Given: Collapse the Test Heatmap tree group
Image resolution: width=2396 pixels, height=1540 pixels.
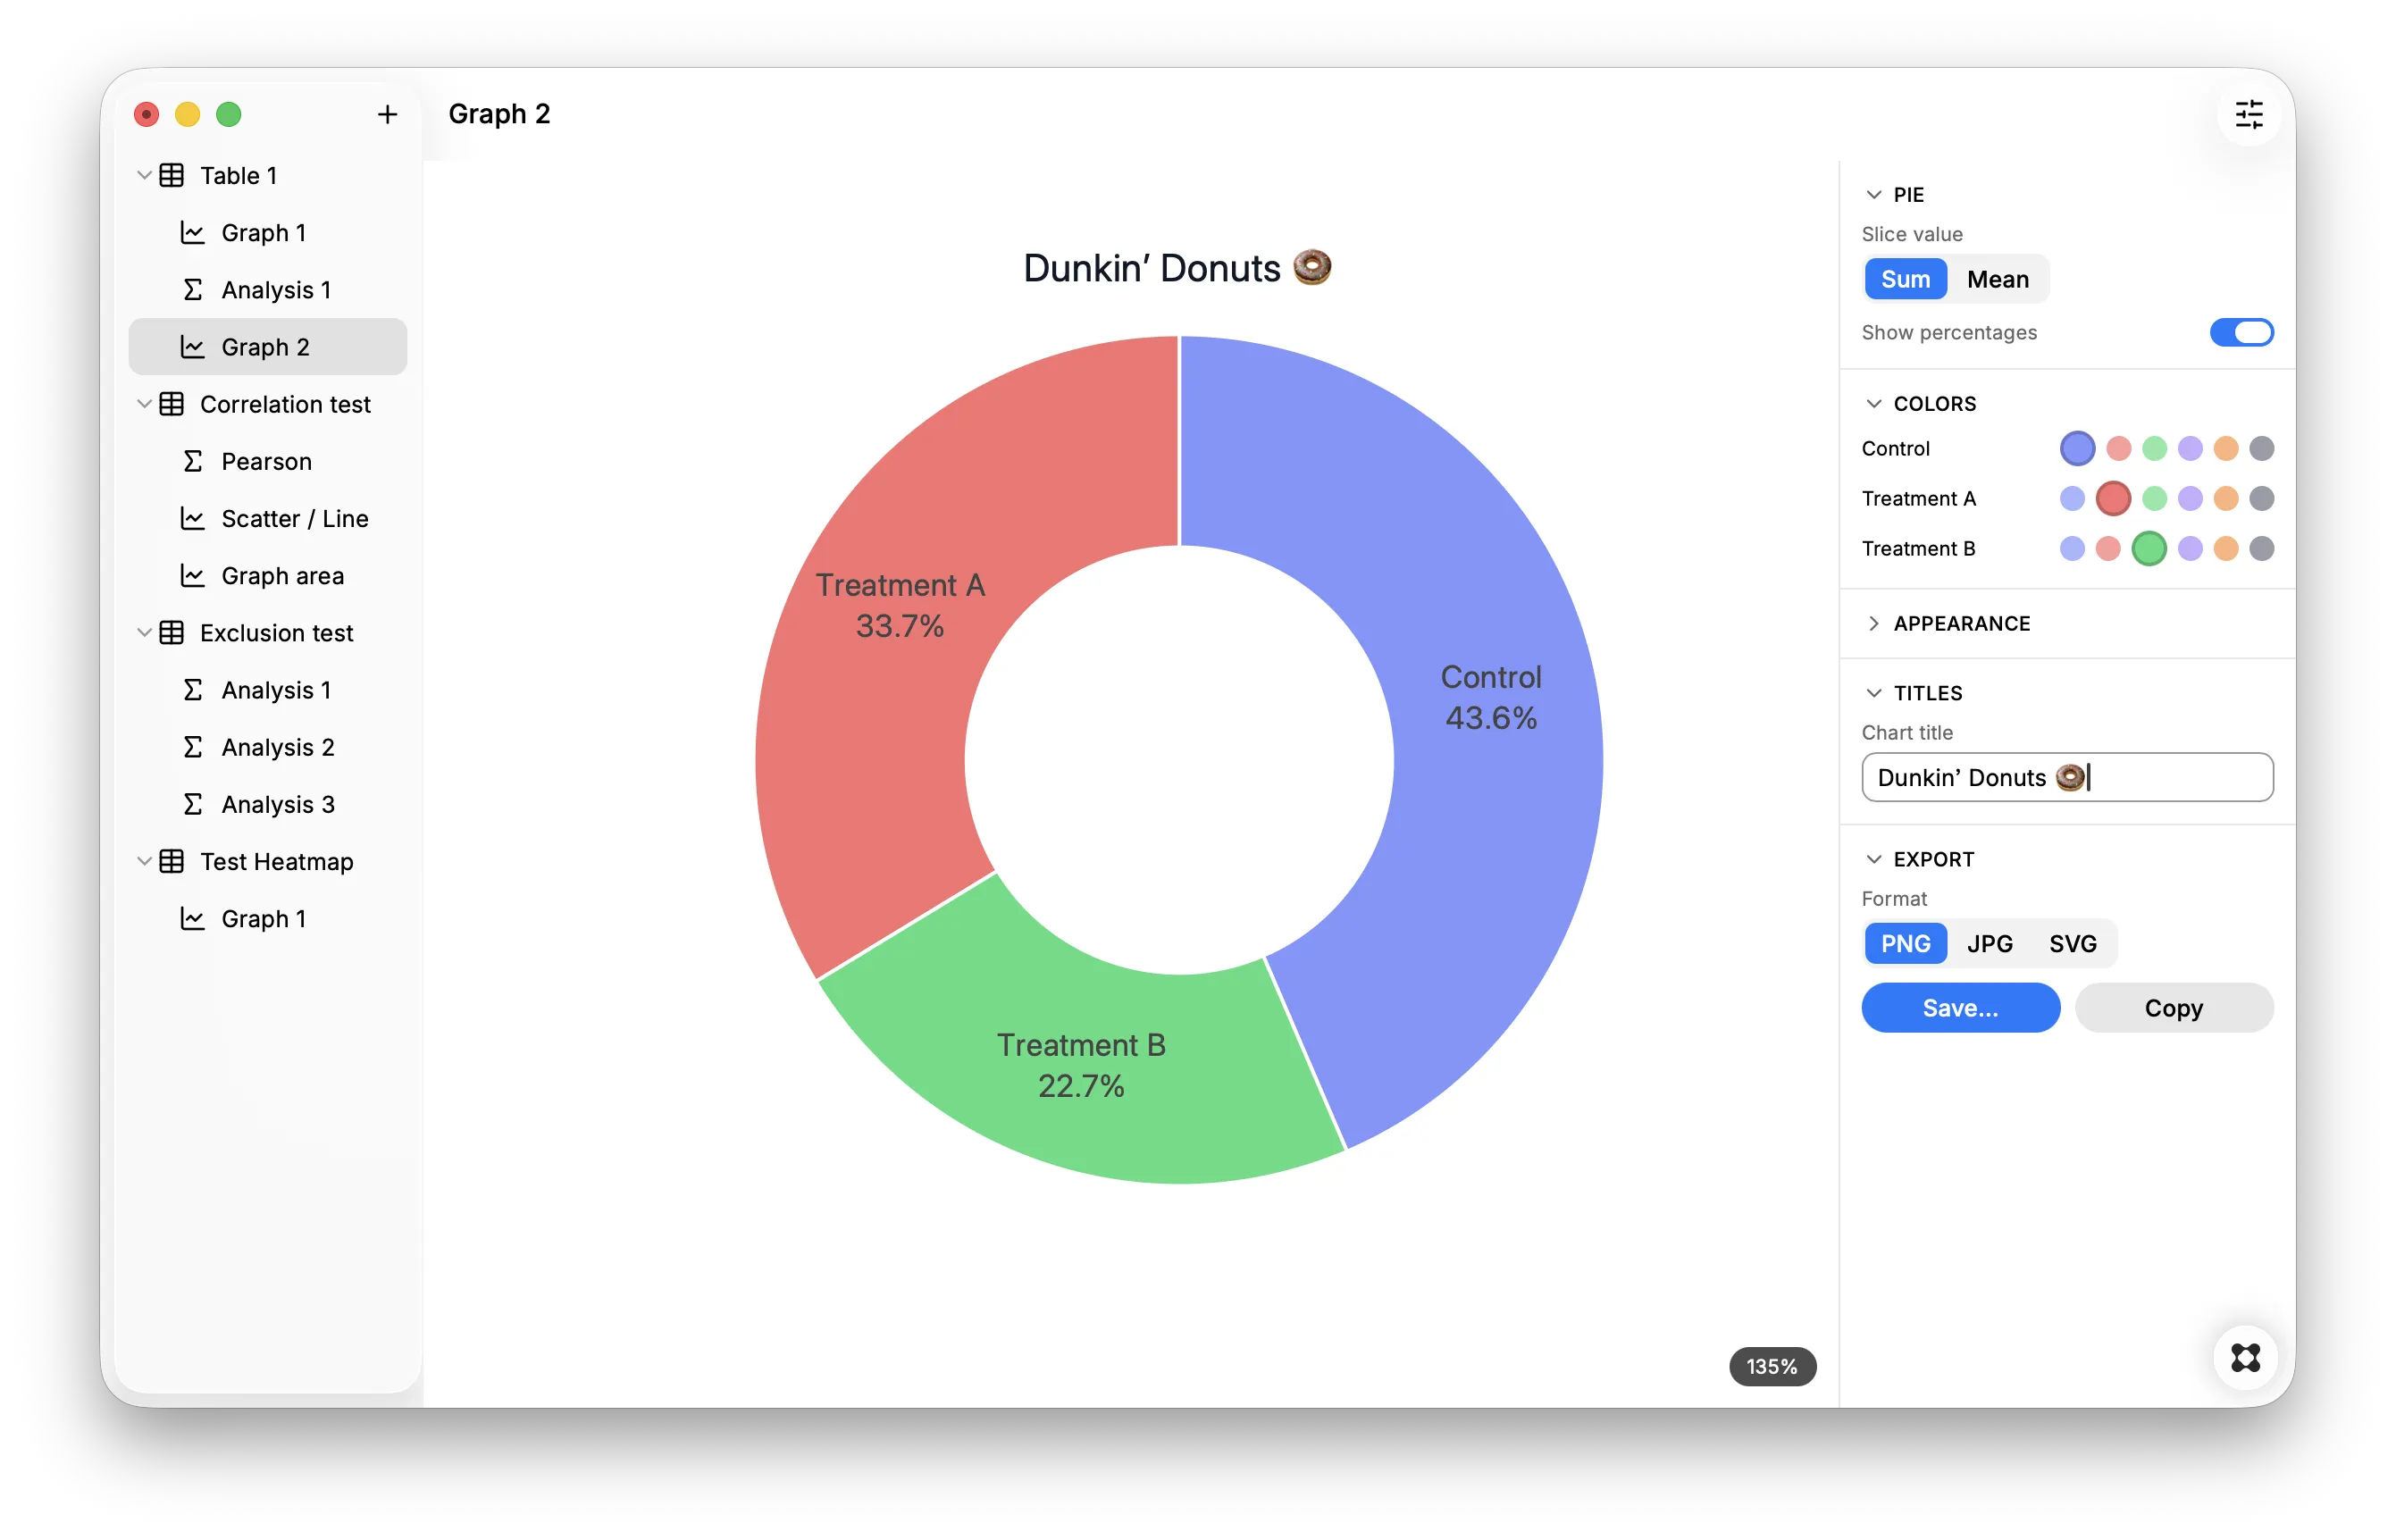Looking at the screenshot, I should [x=144, y=861].
